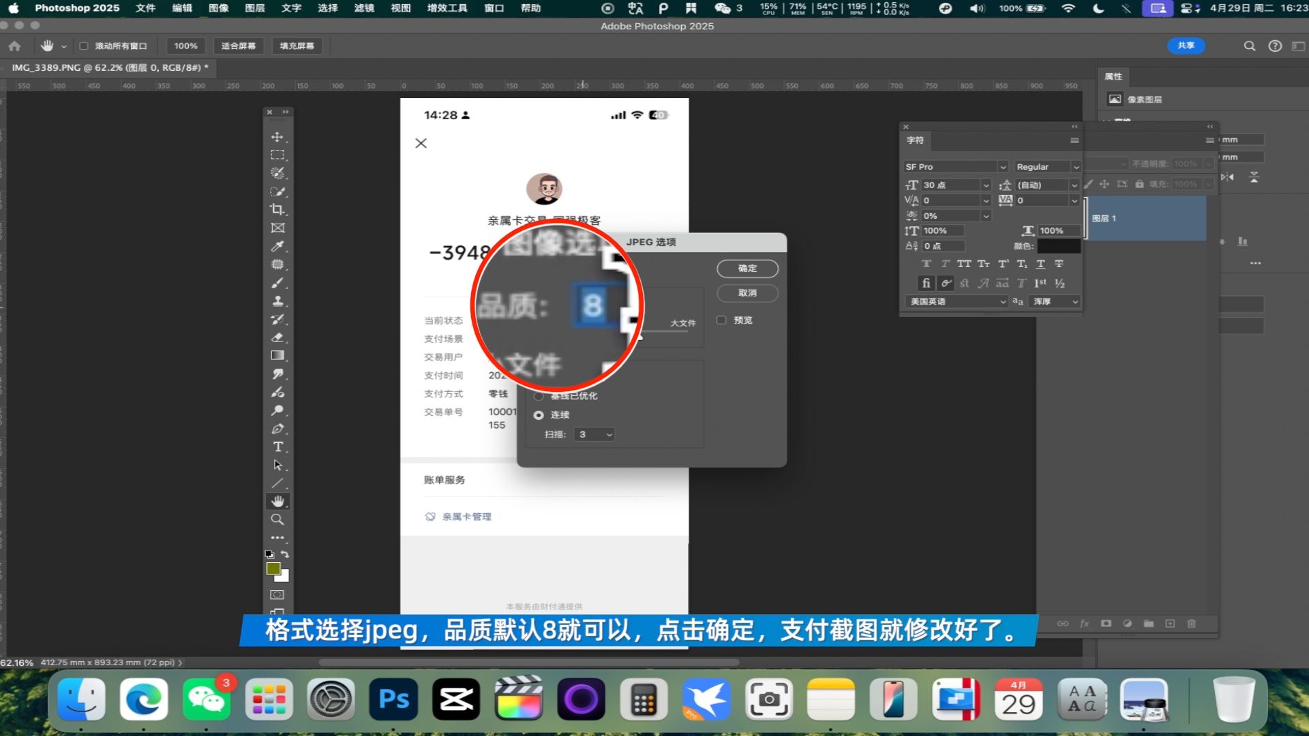Create new group folder icon

click(1149, 624)
